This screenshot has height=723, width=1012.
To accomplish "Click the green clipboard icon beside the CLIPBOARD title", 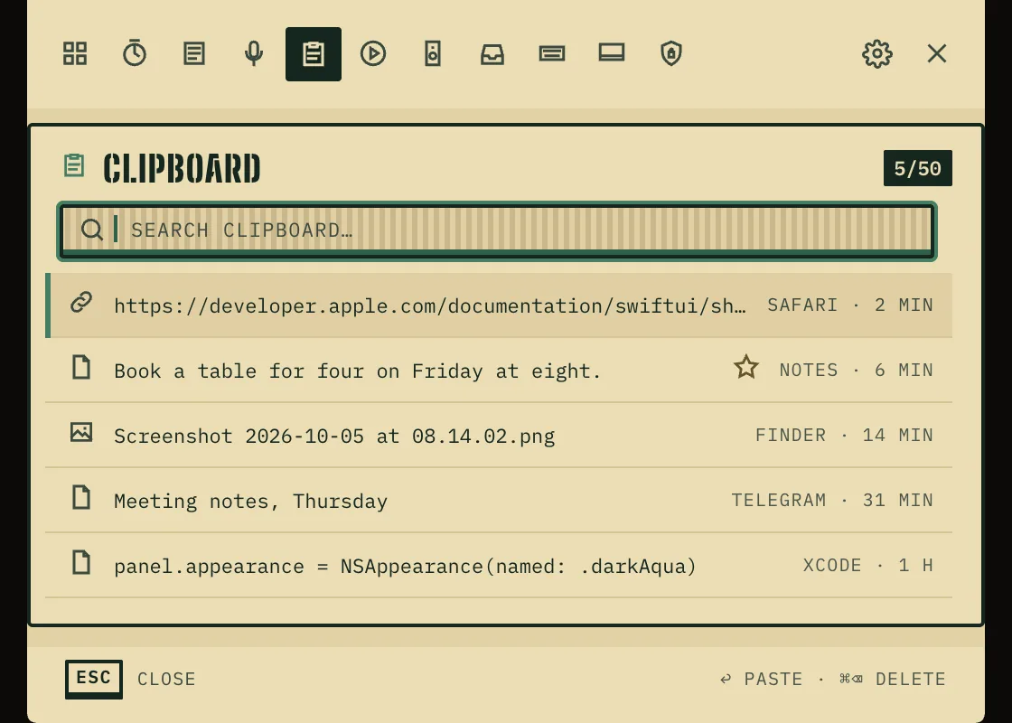I will point(74,165).
